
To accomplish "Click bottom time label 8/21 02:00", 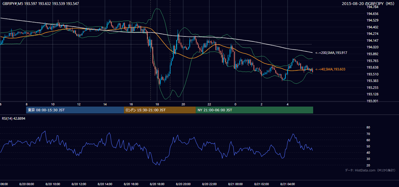I will [261, 184].
